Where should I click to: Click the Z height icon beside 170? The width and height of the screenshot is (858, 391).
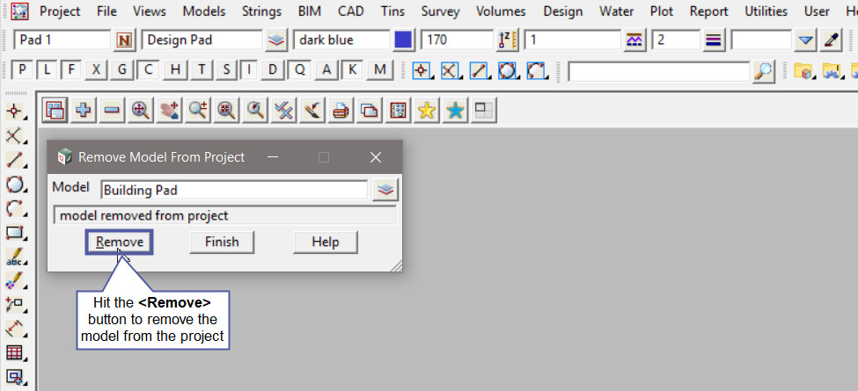point(507,40)
